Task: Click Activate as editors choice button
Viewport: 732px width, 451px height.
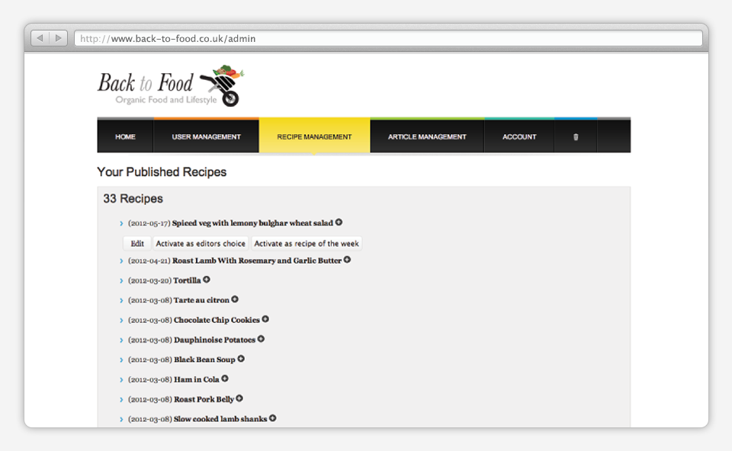Action: pyautogui.click(x=201, y=244)
